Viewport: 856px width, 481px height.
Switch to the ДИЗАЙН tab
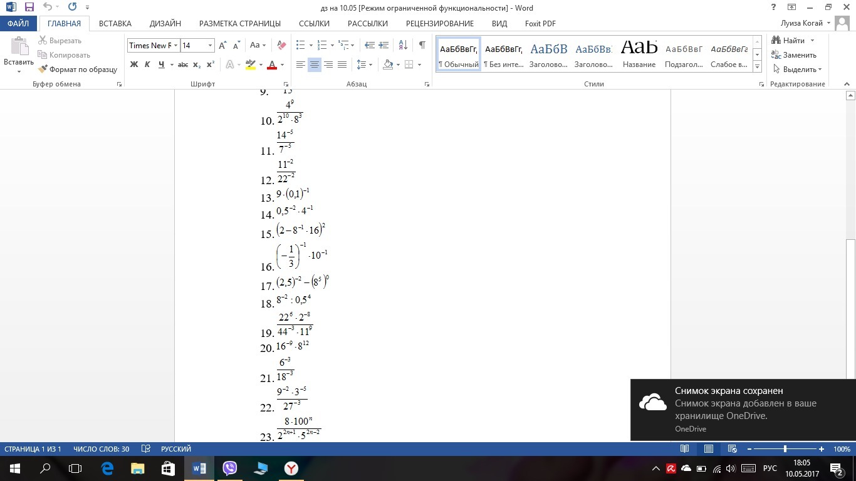pos(165,24)
